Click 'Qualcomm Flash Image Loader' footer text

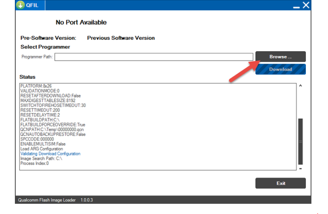tap(47, 200)
